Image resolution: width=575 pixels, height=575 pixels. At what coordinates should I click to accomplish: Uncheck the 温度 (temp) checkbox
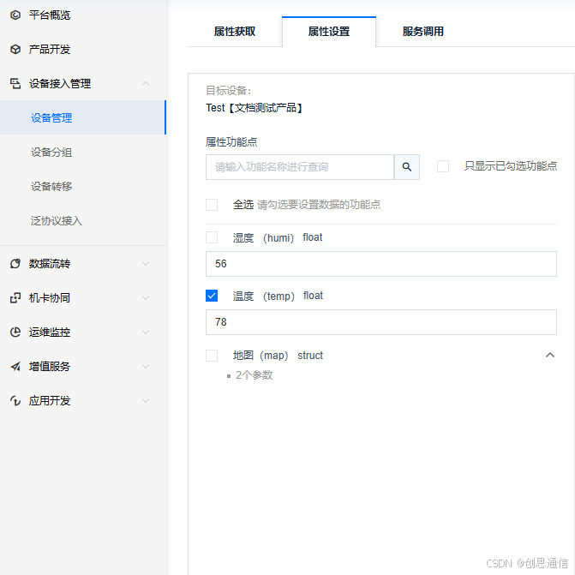[212, 296]
